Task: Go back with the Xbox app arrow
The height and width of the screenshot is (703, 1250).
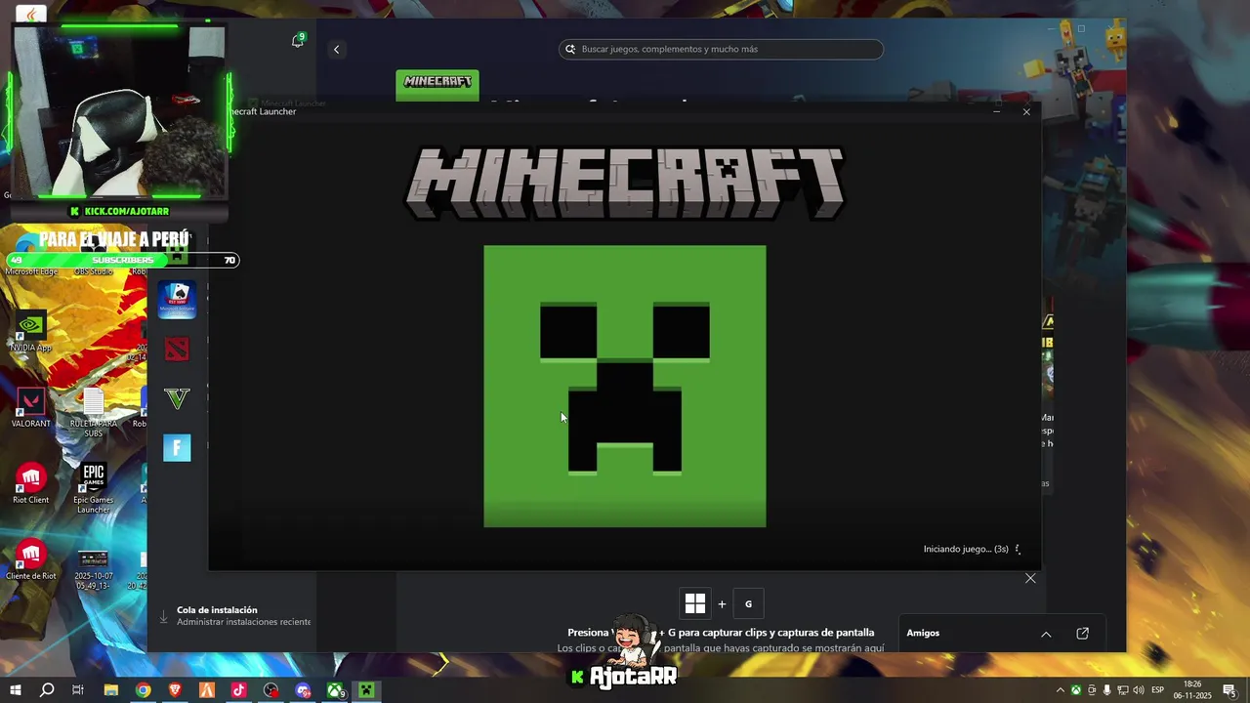Action: (337, 50)
